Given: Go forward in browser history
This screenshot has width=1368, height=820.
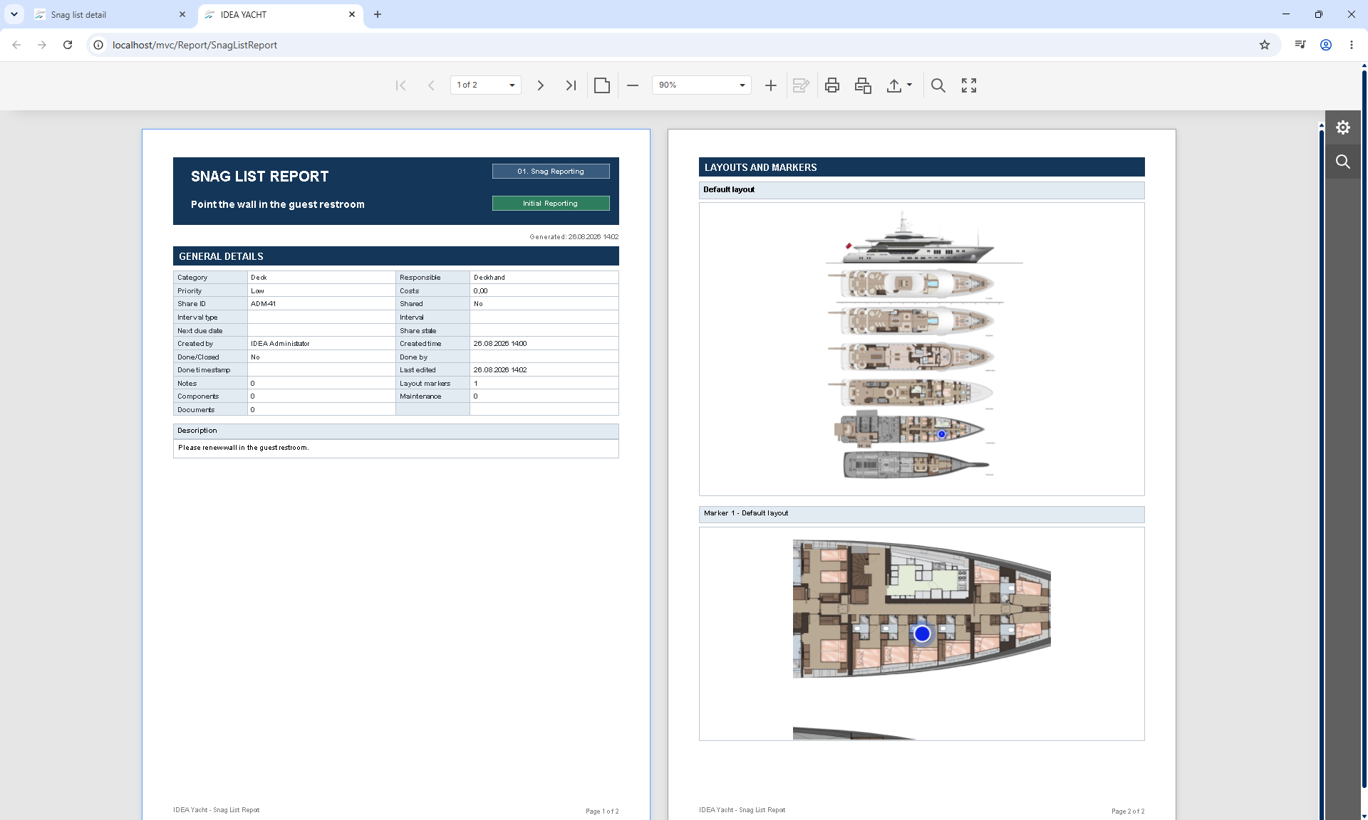Looking at the screenshot, I should point(42,45).
